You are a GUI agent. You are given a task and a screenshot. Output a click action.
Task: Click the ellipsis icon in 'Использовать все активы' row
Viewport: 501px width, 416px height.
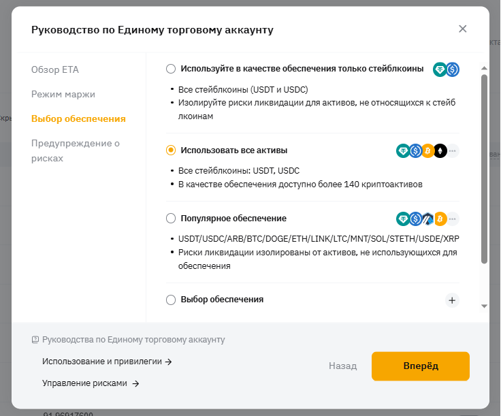[453, 151]
